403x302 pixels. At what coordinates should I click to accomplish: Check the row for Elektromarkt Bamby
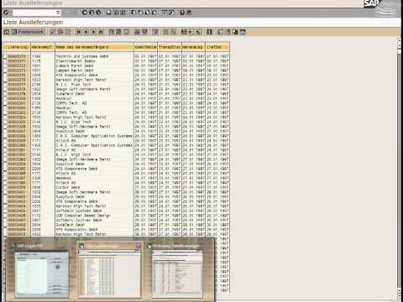5,61
